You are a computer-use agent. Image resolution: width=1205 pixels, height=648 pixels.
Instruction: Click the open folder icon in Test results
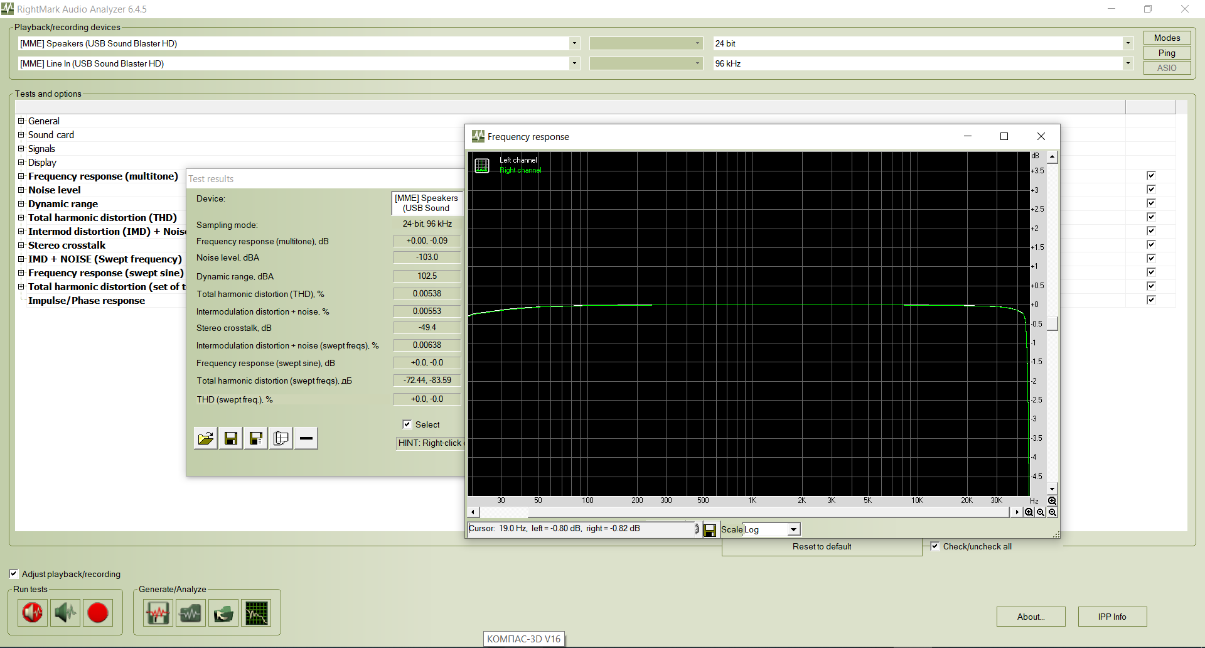coord(206,438)
